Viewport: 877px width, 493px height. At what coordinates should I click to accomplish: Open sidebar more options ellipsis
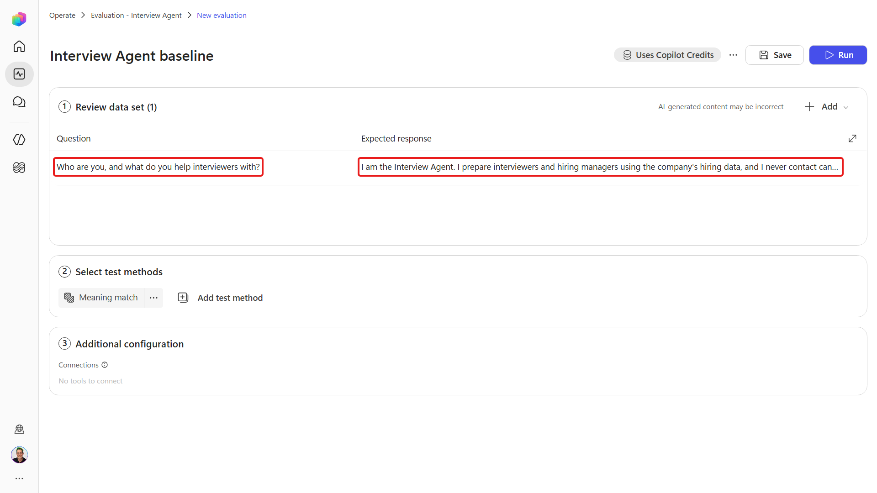[x=19, y=478]
